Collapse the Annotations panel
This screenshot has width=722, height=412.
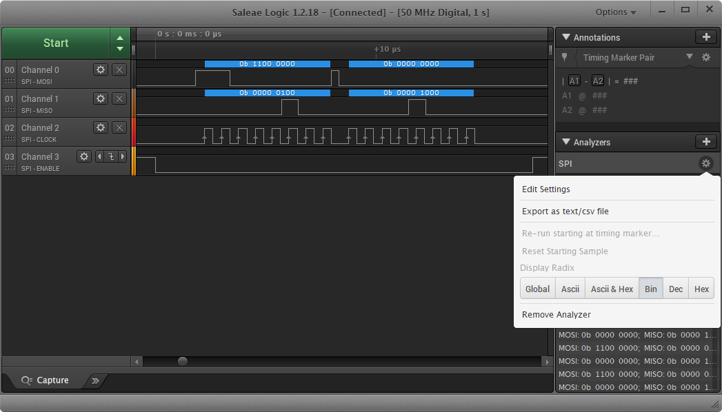pos(566,38)
